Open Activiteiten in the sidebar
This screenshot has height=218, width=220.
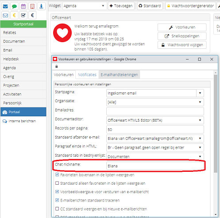[23, 94]
